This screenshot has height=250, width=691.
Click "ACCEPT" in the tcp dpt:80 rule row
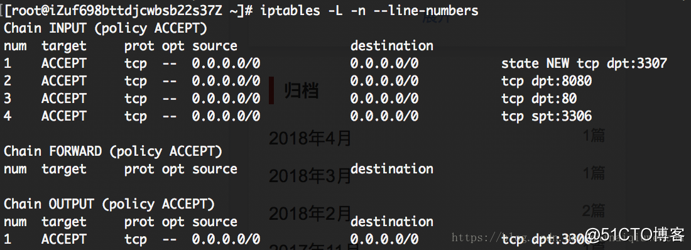tap(64, 99)
